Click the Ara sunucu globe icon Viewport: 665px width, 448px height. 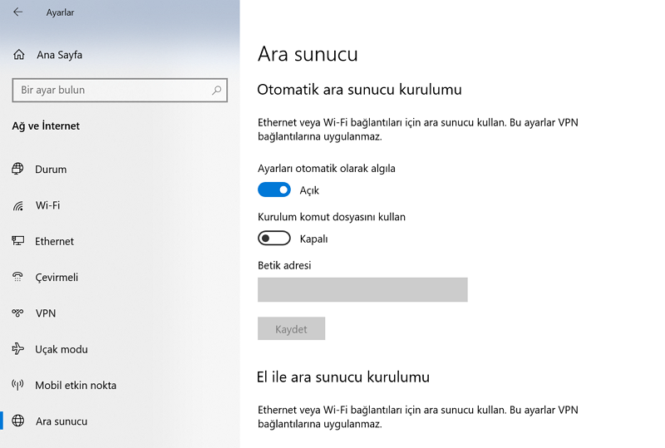click(x=18, y=421)
